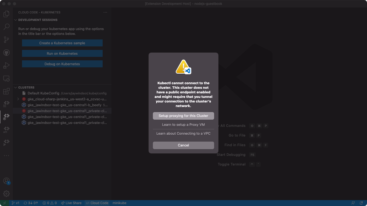This screenshot has width=367, height=206.
Task: Open the Run and Debug icon
Action: coord(6,65)
